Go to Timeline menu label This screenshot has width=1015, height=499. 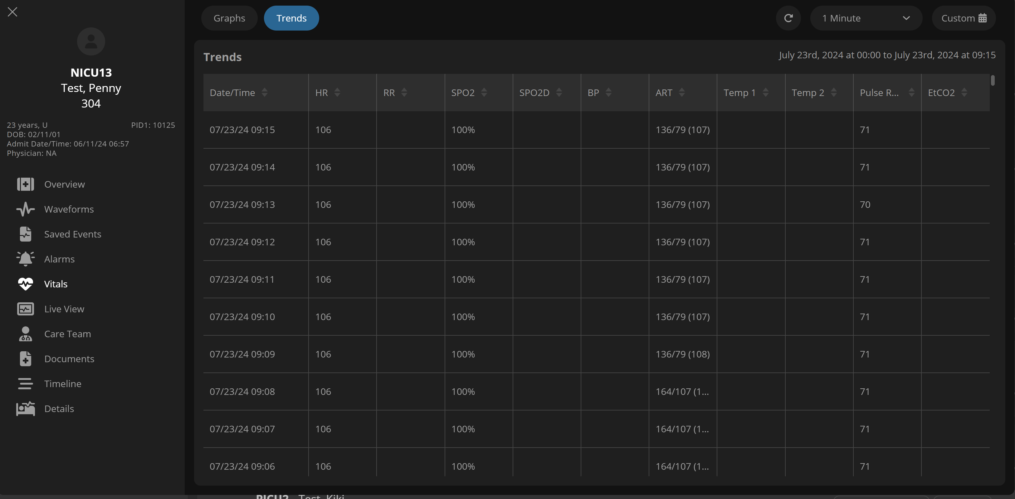[63, 384]
